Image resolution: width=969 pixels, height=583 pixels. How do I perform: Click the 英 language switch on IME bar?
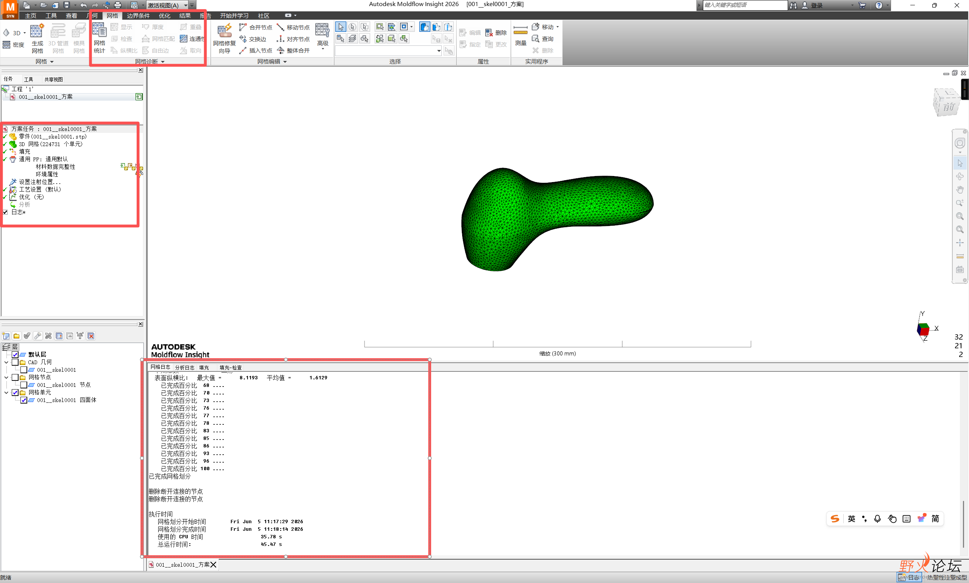coord(852,519)
